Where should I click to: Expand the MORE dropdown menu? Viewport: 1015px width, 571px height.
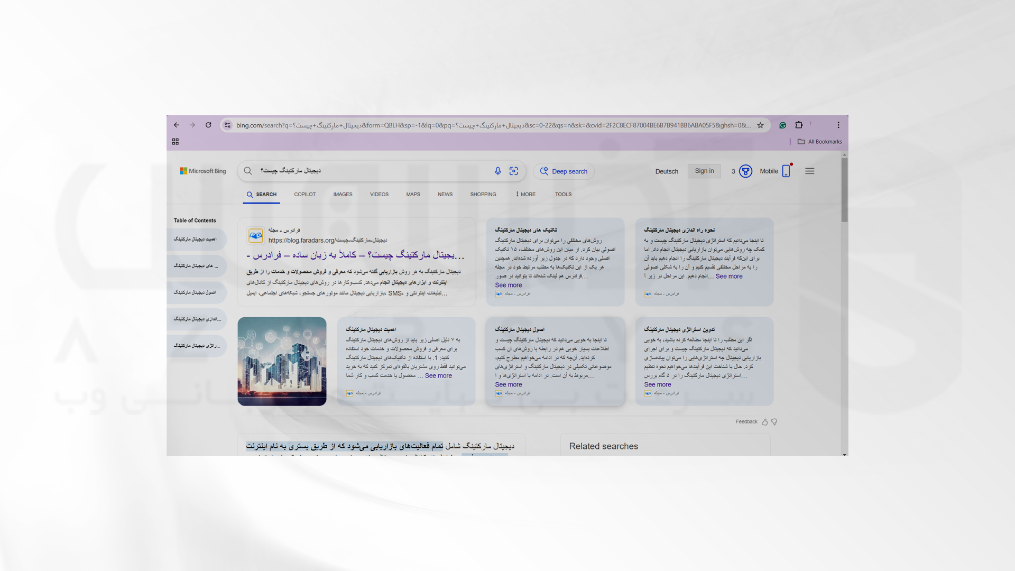pyautogui.click(x=525, y=195)
